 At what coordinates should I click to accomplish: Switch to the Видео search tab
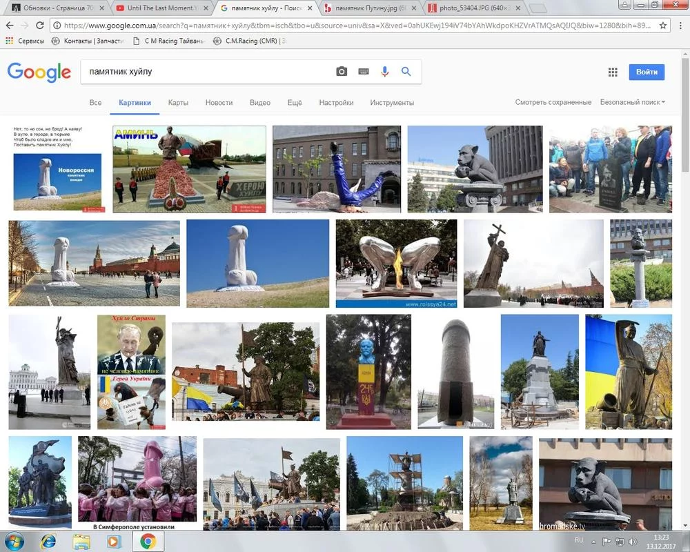tap(259, 102)
